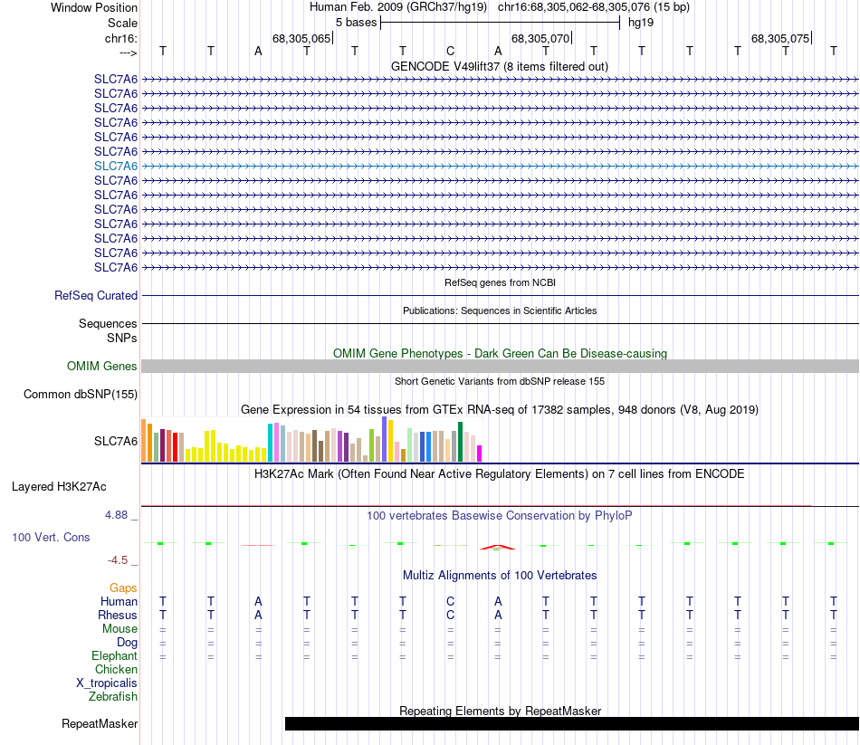
Task: Click the C base in the chr16 sequence row
Action: pyautogui.click(x=450, y=51)
